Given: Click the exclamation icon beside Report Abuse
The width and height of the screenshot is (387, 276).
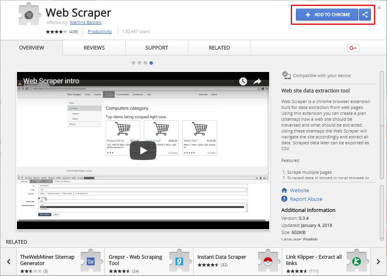Looking at the screenshot, I should click(x=284, y=199).
